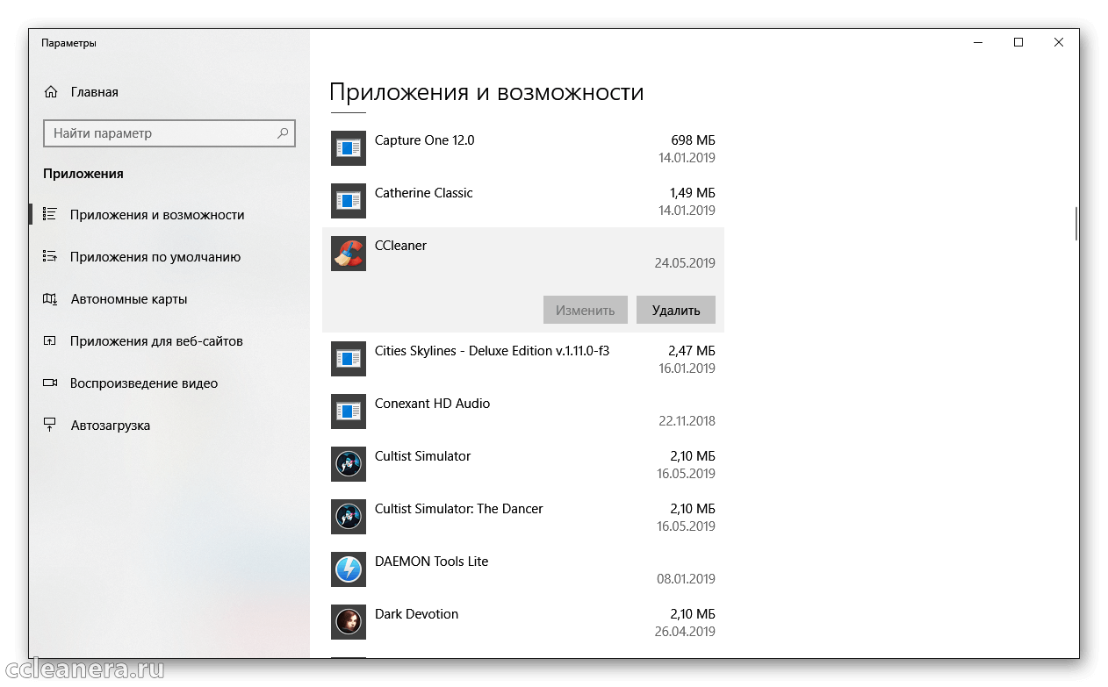This screenshot has height=687, width=1108.
Task: Click the Приложения по умолчанию icon
Action: click(x=50, y=256)
